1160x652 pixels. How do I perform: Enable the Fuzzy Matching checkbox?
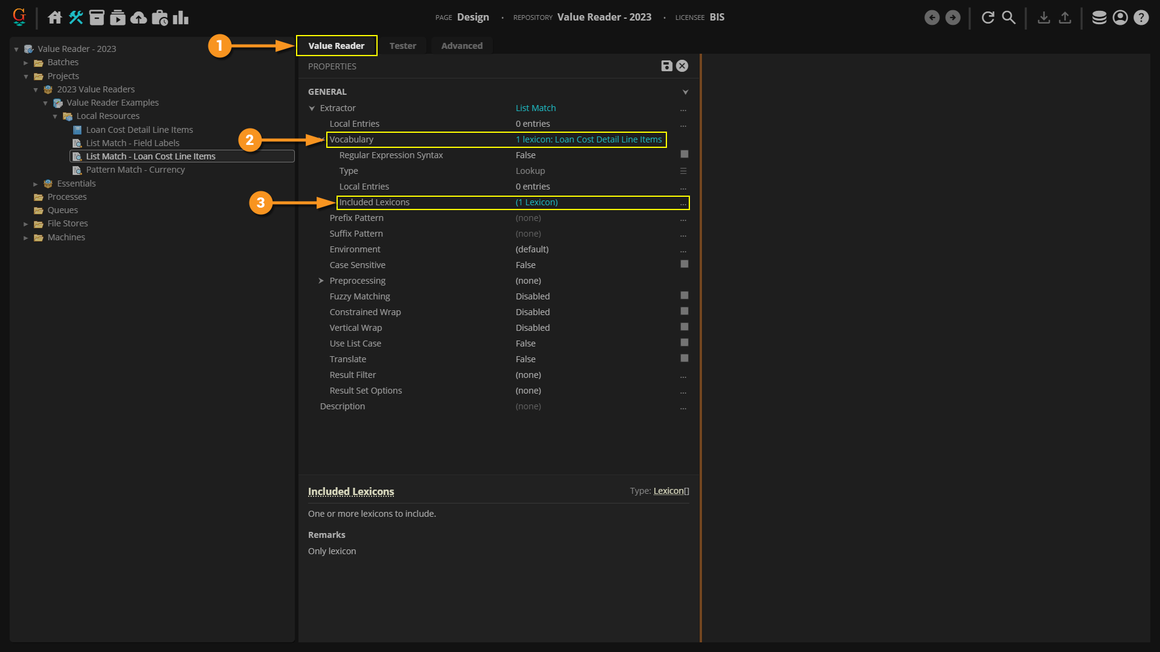(684, 296)
